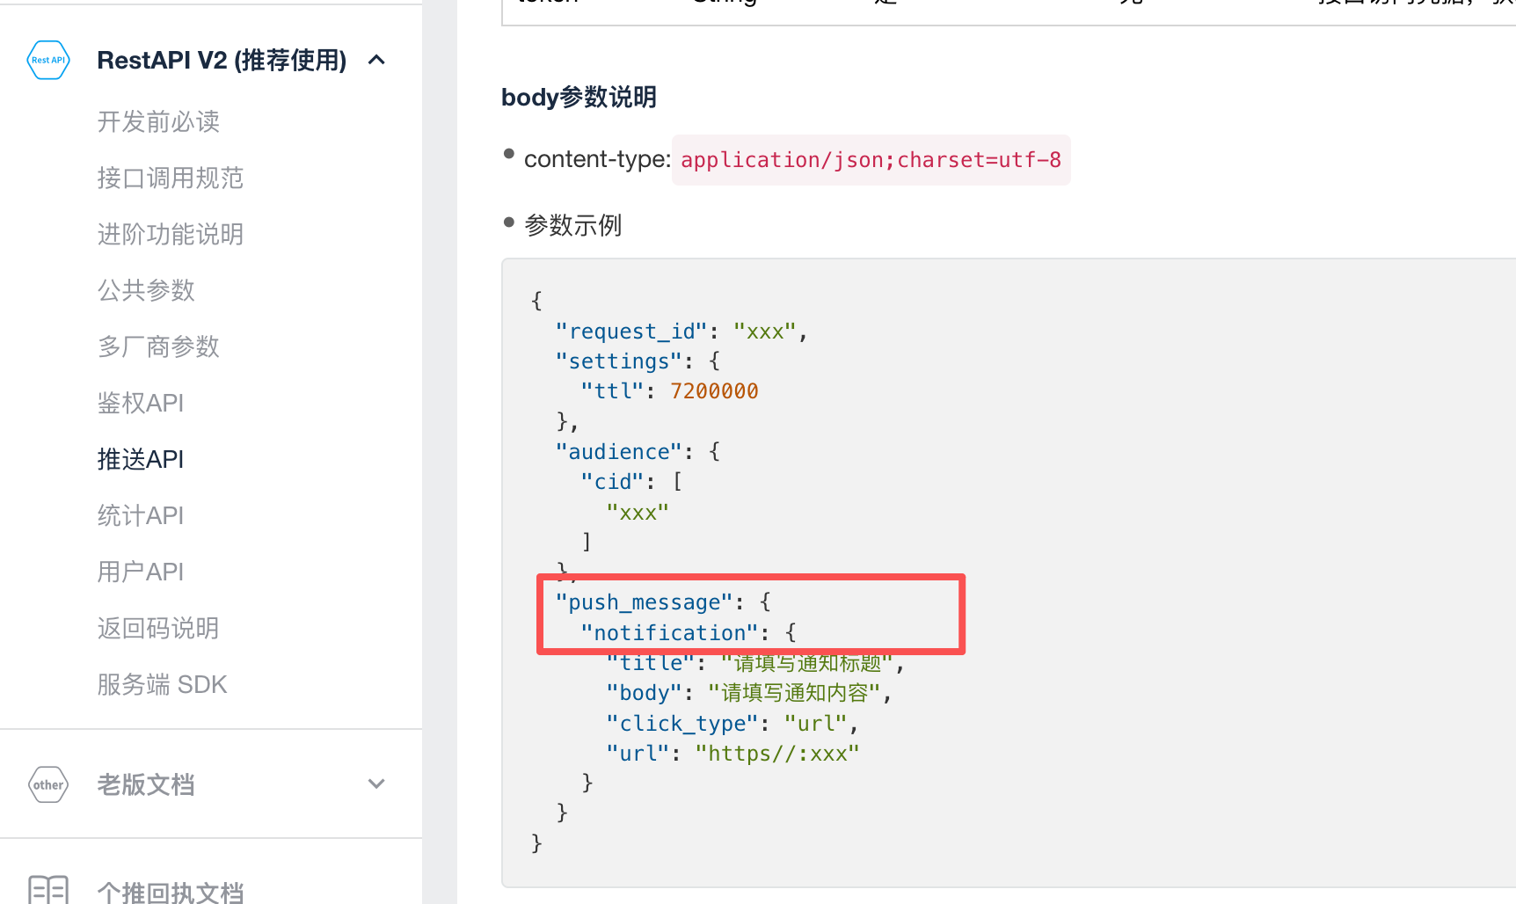Open 返回码说明 reference
This screenshot has height=904, width=1516.
(158, 628)
